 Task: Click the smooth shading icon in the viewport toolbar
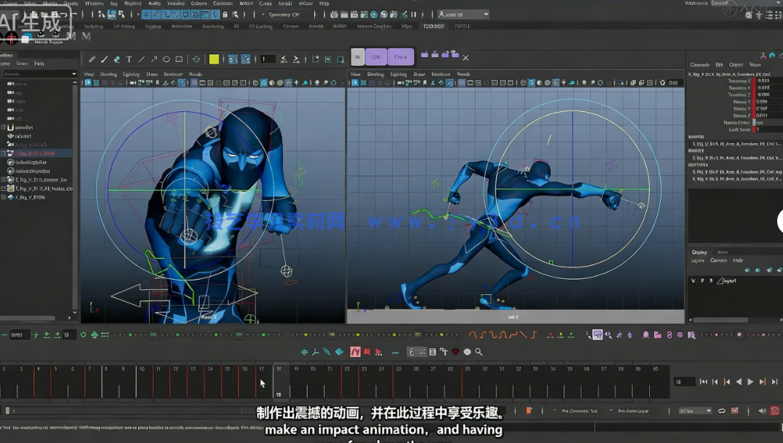263,82
